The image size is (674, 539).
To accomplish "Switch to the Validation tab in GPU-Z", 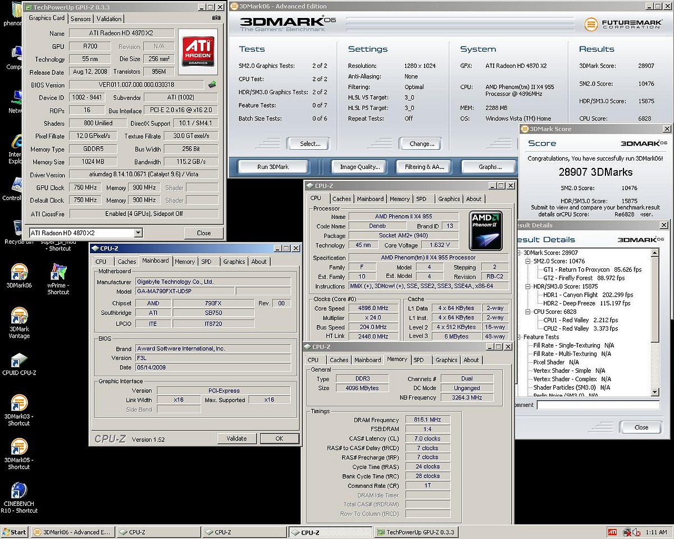I will pyautogui.click(x=109, y=19).
